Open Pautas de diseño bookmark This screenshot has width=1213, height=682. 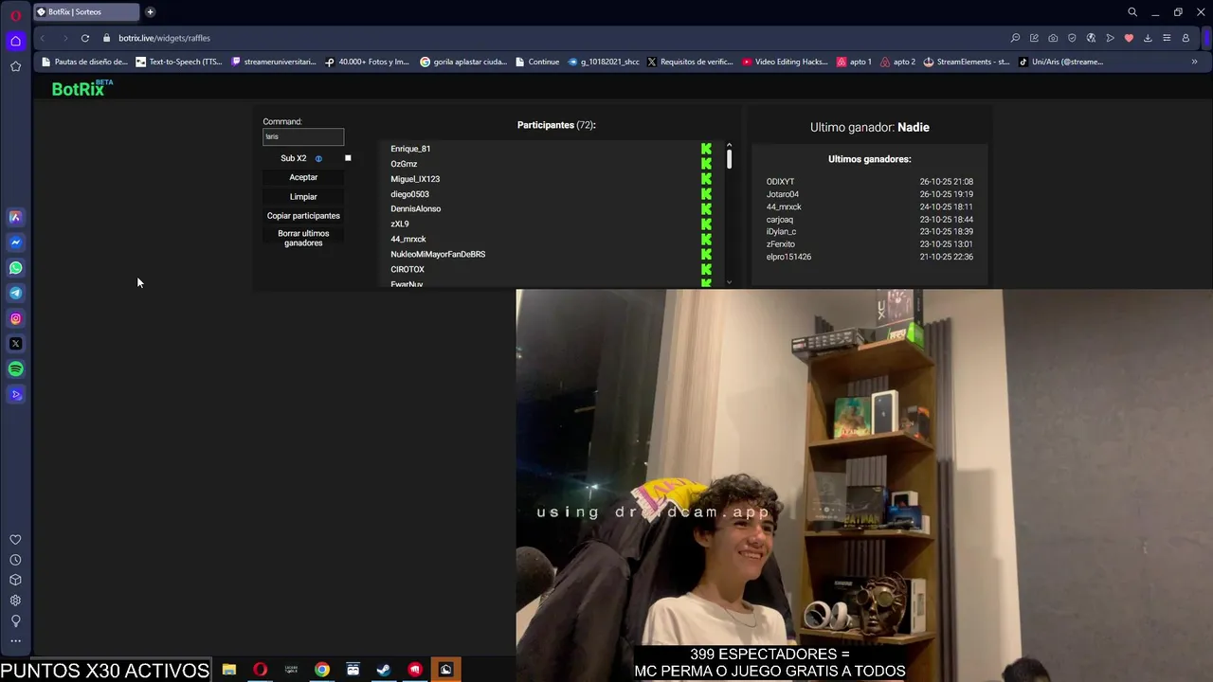84,62
